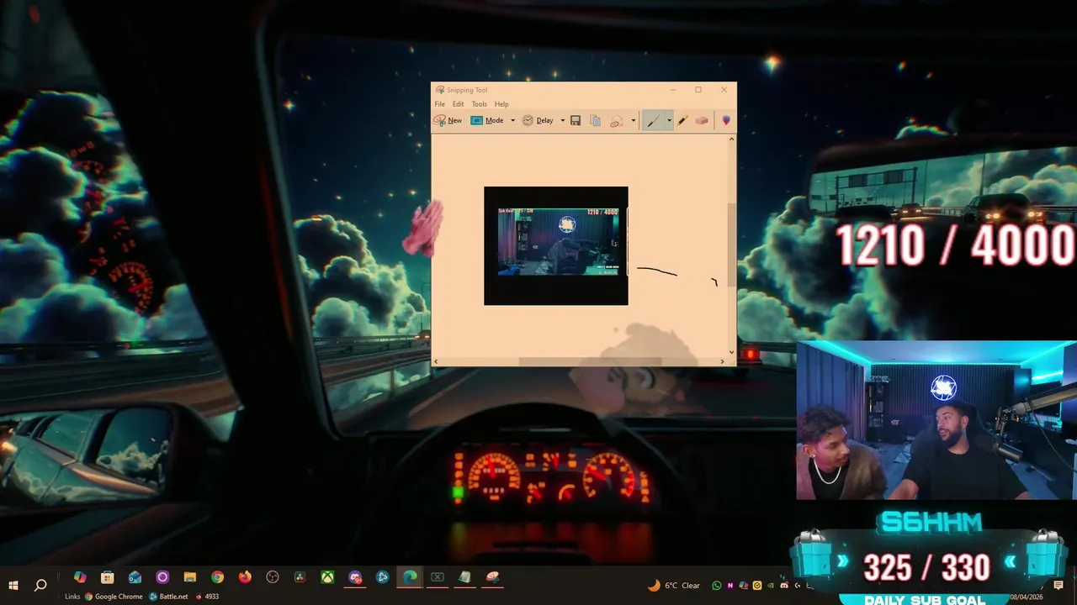The height and width of the screenshot is (605, 1077).
Task: Launch Microsoft Copilot from taskbar
Action: click(x=80, y=577)
